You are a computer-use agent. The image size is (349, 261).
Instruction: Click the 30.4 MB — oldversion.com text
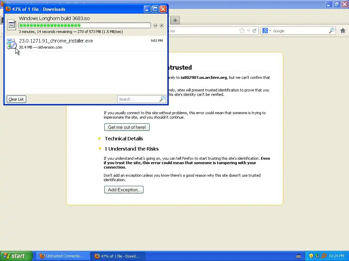[41, 47]
